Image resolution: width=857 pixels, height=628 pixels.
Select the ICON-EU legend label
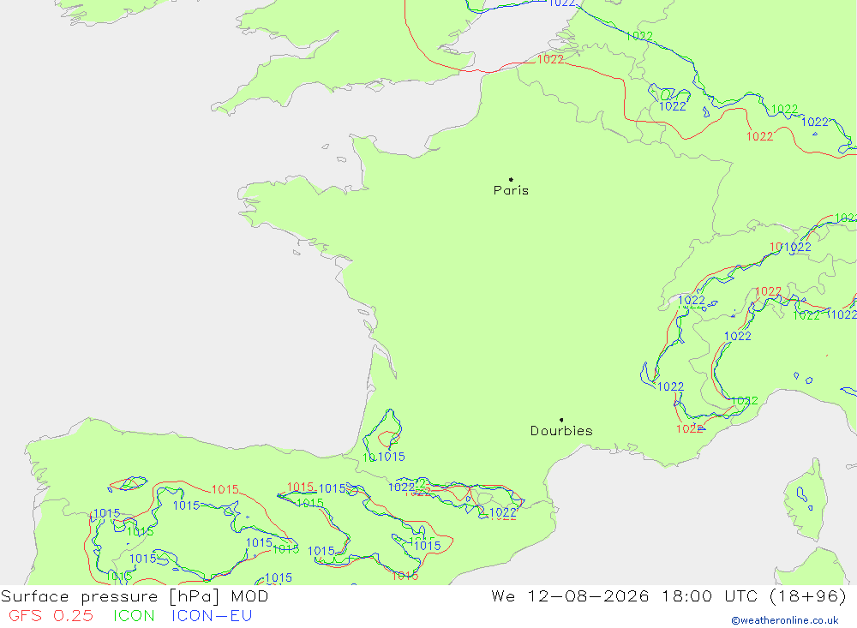(212, 615)
